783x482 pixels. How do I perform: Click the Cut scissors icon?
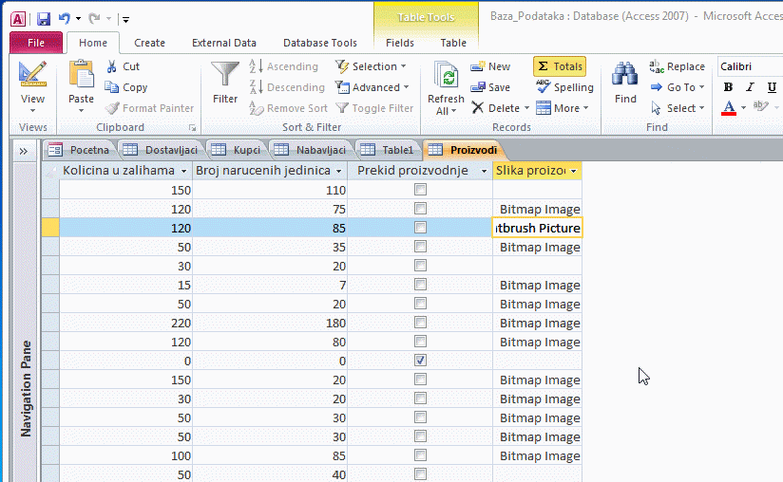coord(112,66)
